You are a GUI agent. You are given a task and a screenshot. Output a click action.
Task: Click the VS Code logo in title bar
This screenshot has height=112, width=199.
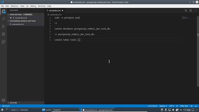pos(2,2)
